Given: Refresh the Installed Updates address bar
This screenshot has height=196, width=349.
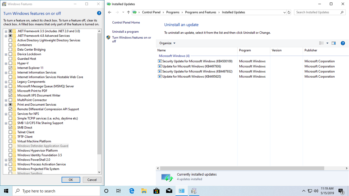Looking at the screenshot, I should [289, 12].
